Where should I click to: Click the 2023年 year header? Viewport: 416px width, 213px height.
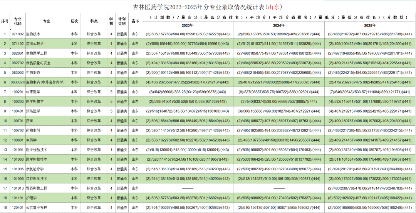pyautogui.click(x=187, y=26)
